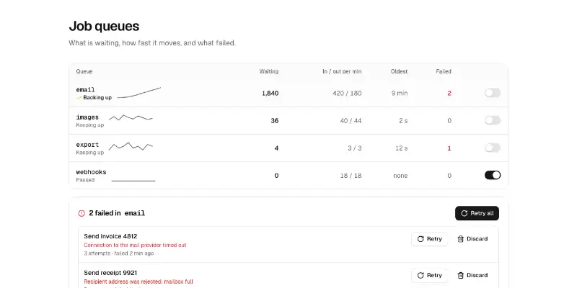The height and width of the screenshot is (288, 577).
Task: Click the images queue sparkline chart
Action: tap(131, 117)
